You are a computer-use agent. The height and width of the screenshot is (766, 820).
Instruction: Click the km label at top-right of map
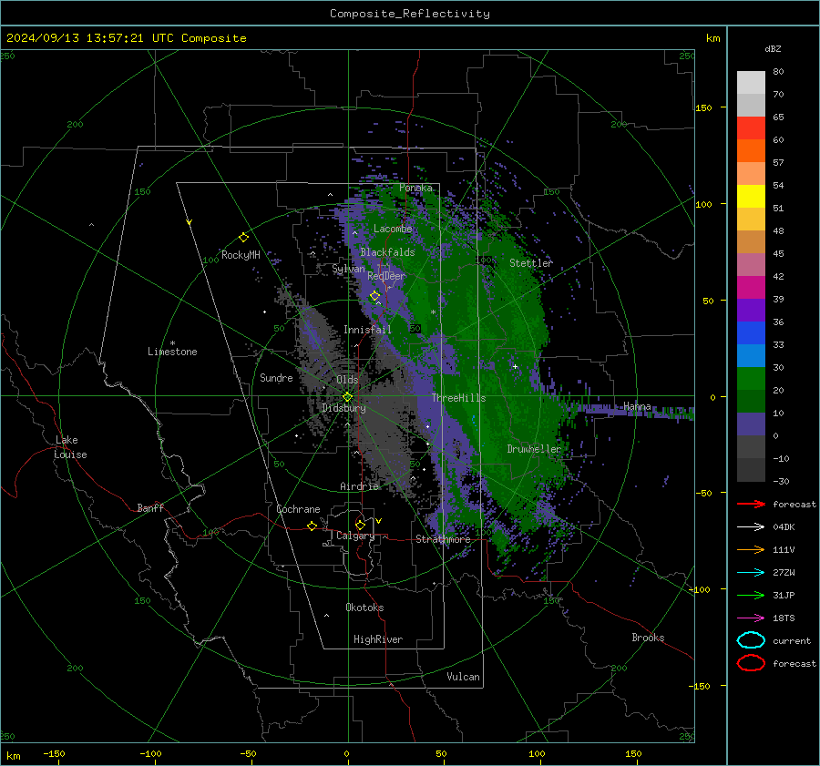point(712,38)
